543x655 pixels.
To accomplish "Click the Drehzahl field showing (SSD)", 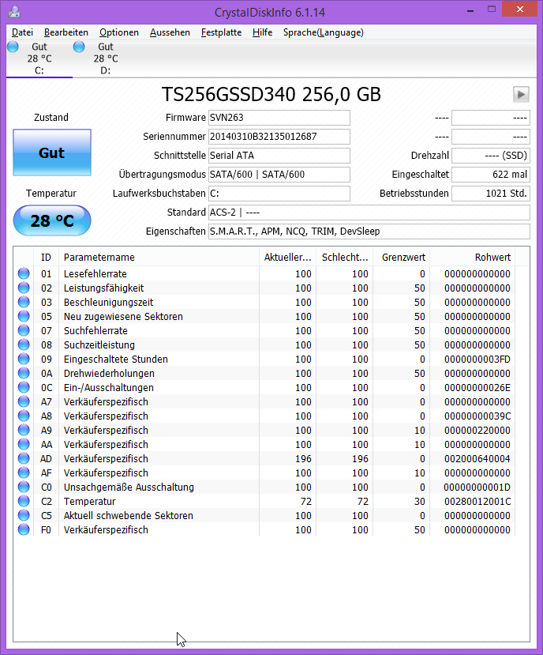I will (491, 156).
